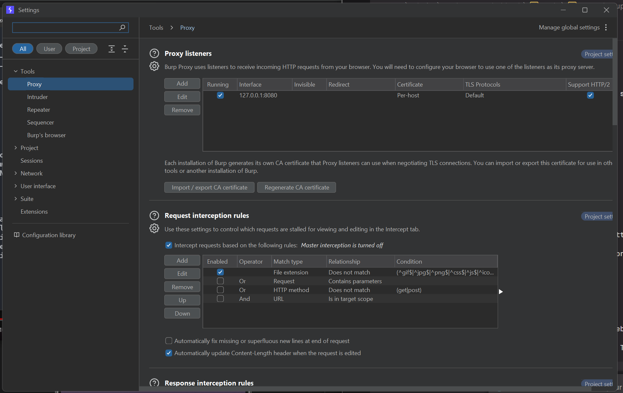623x393 pixels.
Task: Move the selected interception rule Up
Action: pyautogui.click(x=182, y=300)
